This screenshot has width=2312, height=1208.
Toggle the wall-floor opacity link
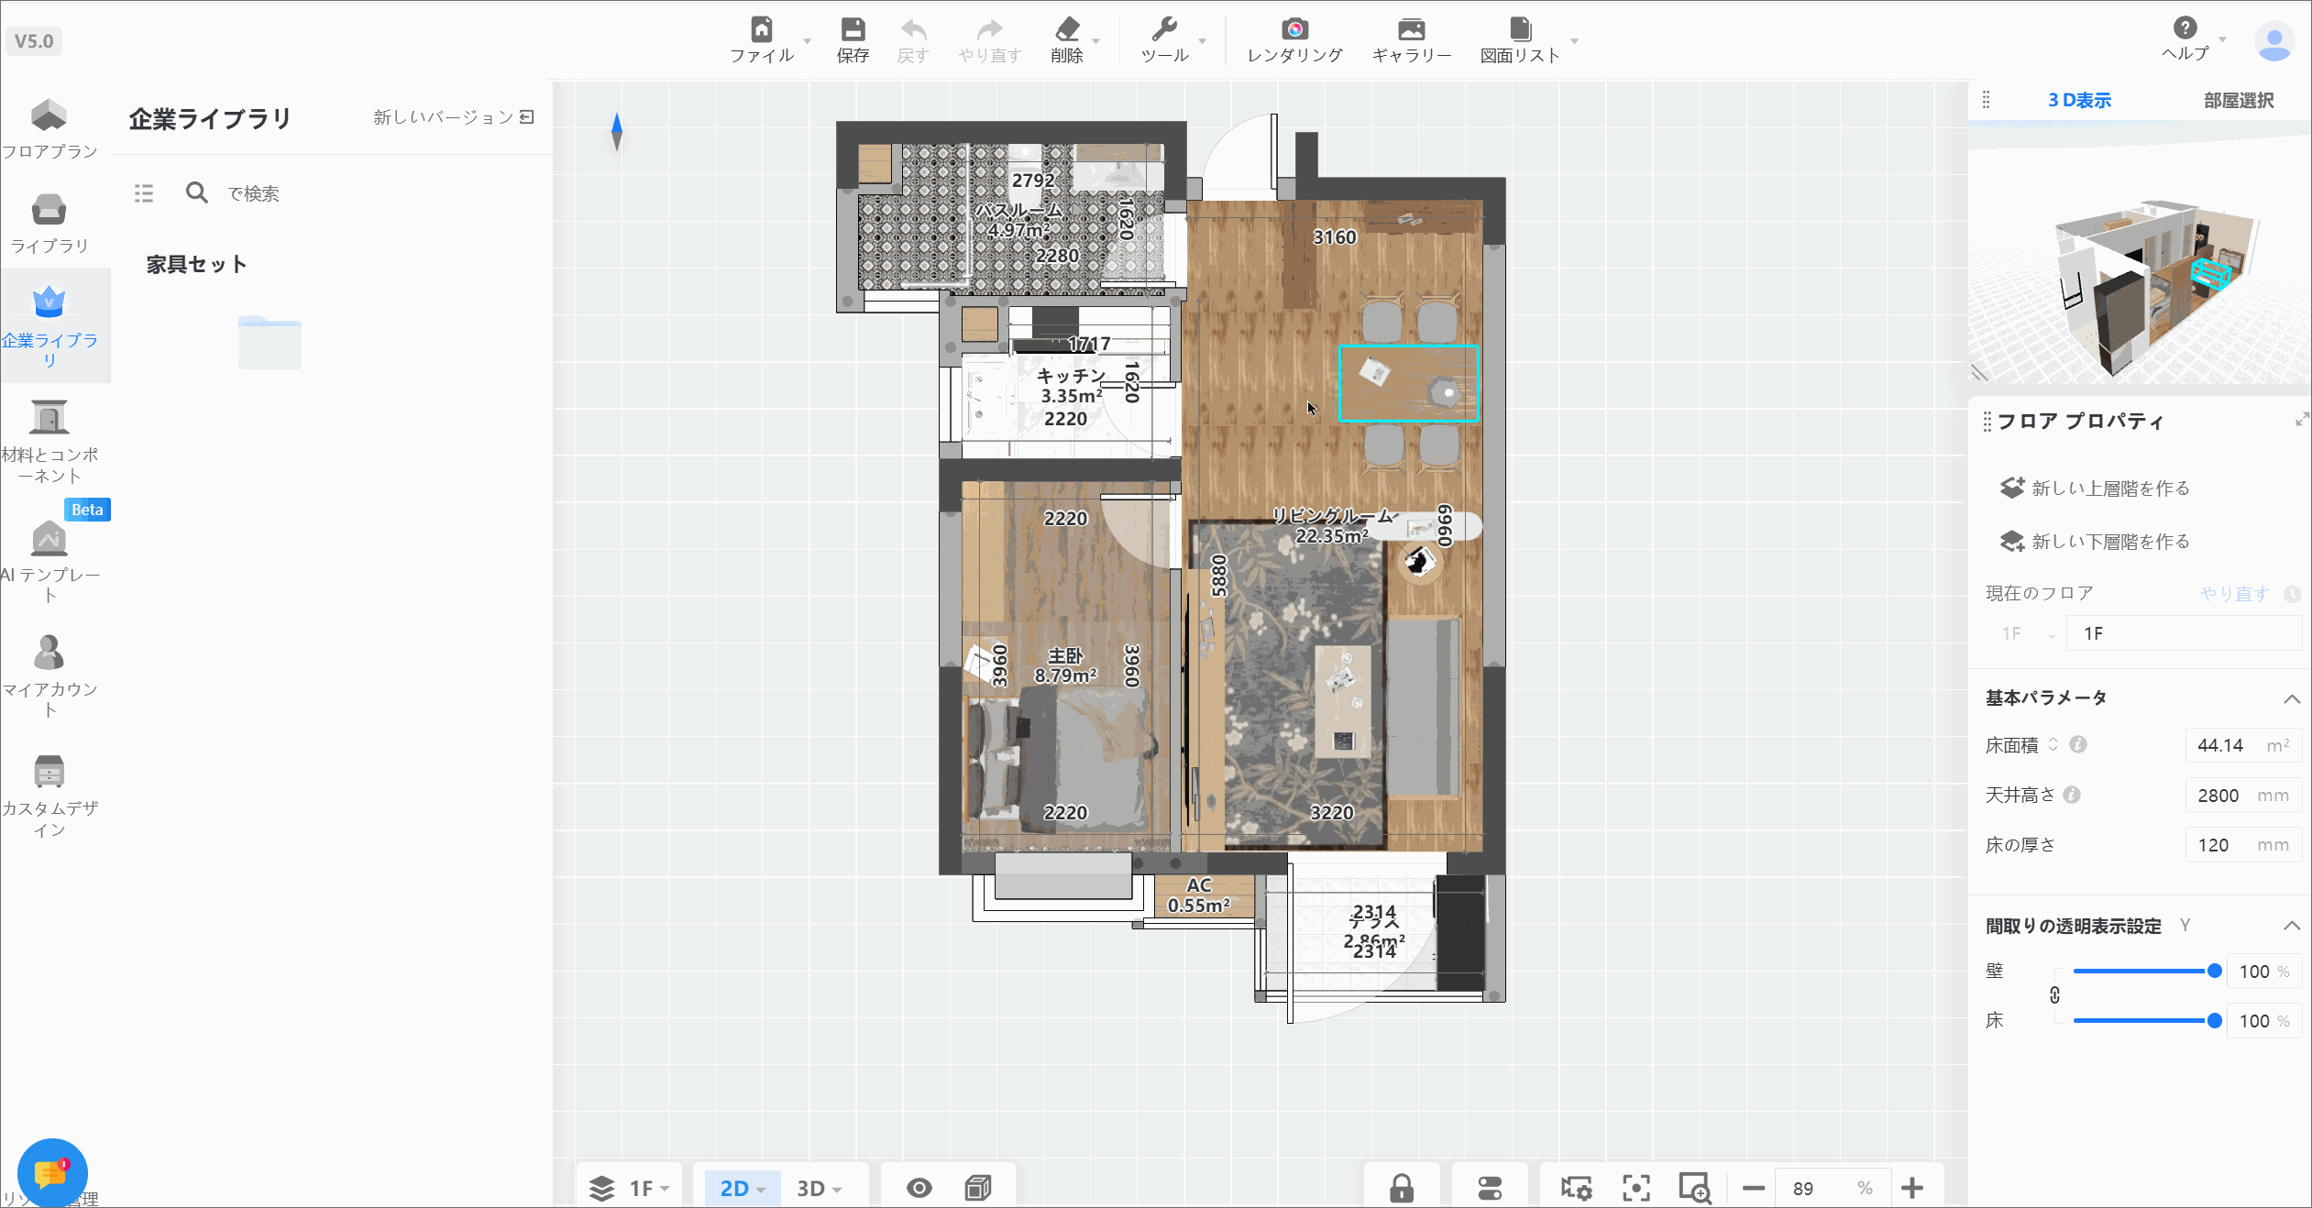tap(2054, 995)
